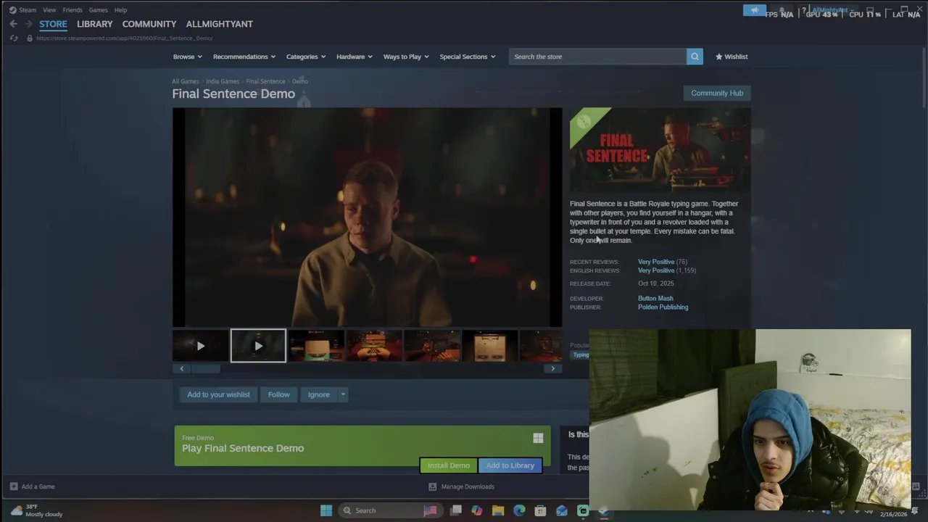Click the Ignore button
This screenshot has height=522, width=928.
tap(318, 394)
